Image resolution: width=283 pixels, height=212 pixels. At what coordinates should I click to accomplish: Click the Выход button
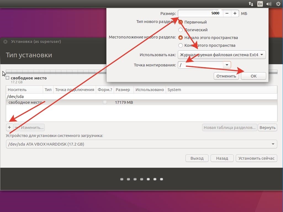coord(197,158)
